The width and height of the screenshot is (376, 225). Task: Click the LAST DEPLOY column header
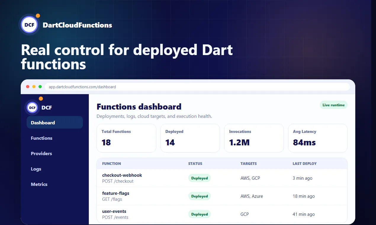(305, 163)
